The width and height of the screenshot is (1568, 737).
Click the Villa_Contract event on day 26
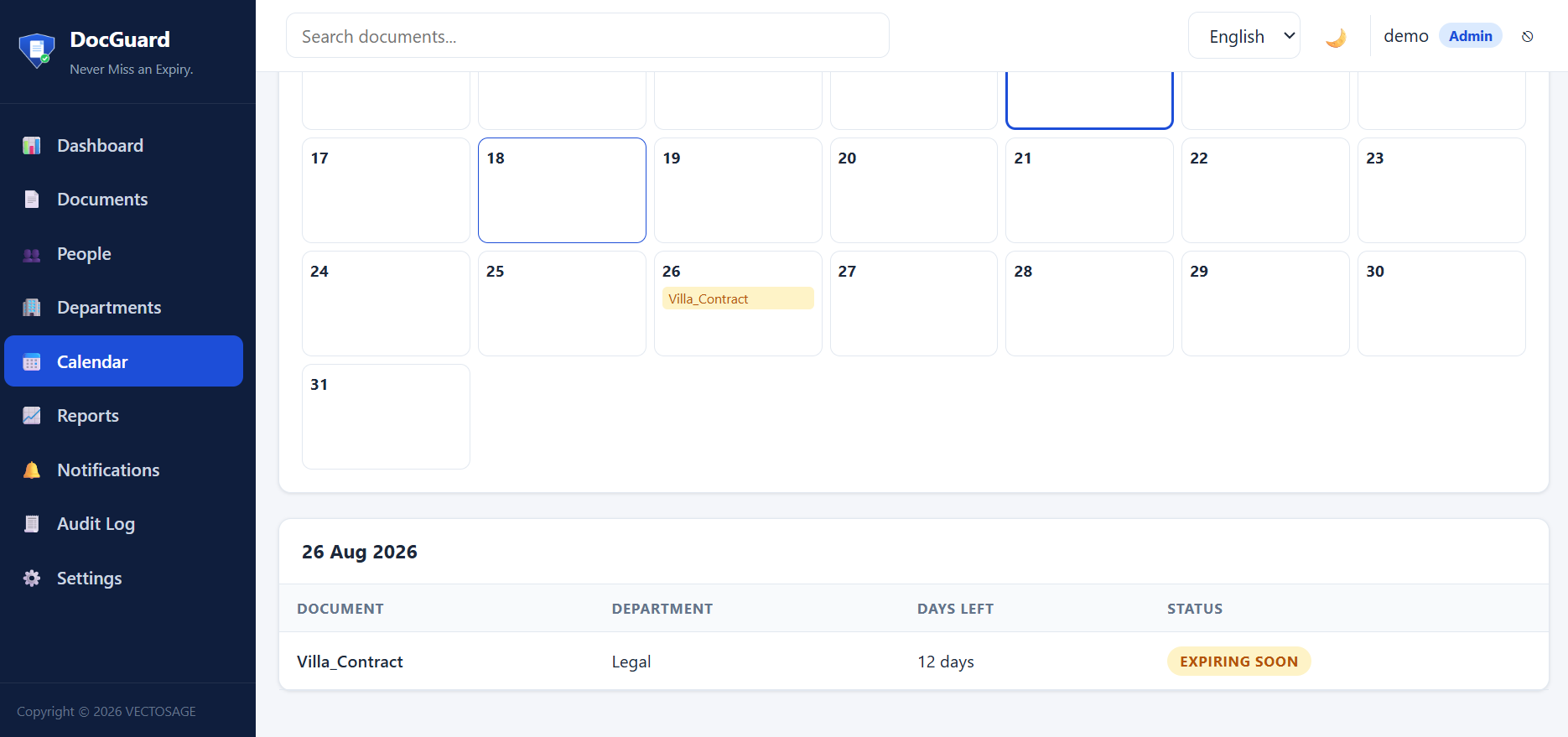tap(738, 298)
